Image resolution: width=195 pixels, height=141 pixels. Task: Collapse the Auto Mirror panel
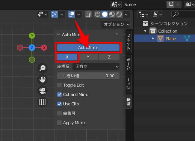[x=58, y=34]
